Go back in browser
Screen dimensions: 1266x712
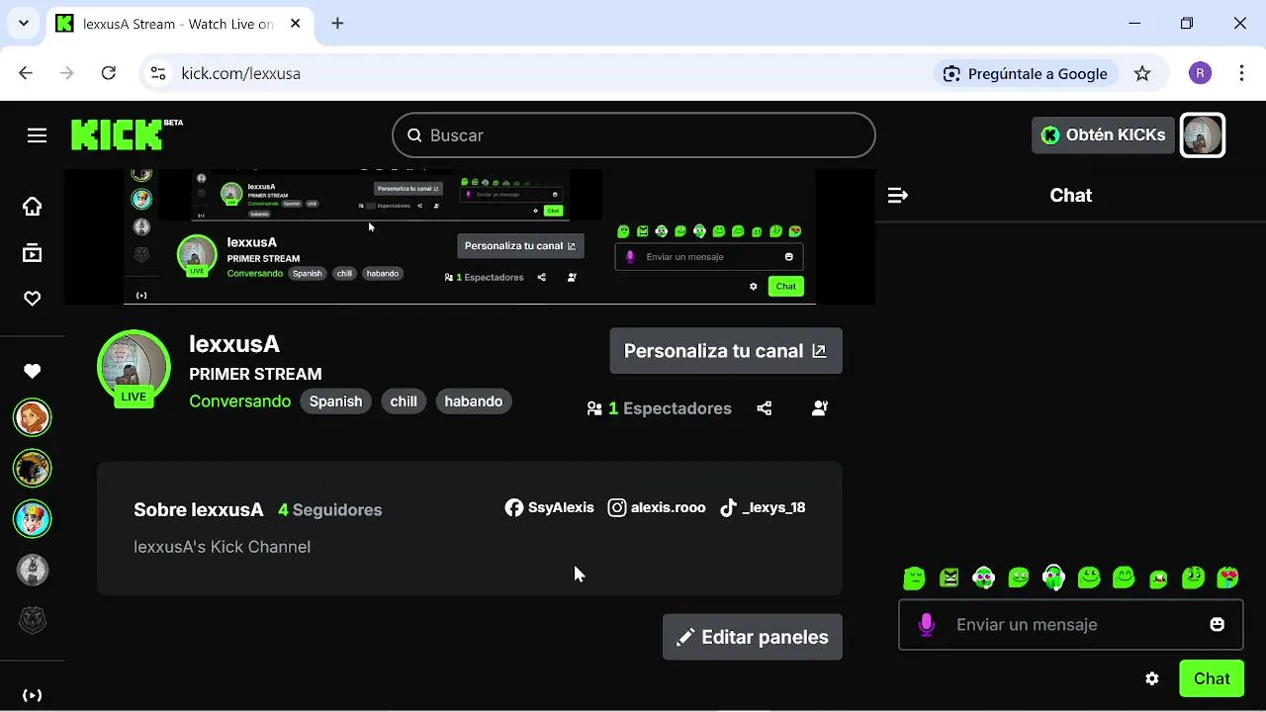click(26, 73)
